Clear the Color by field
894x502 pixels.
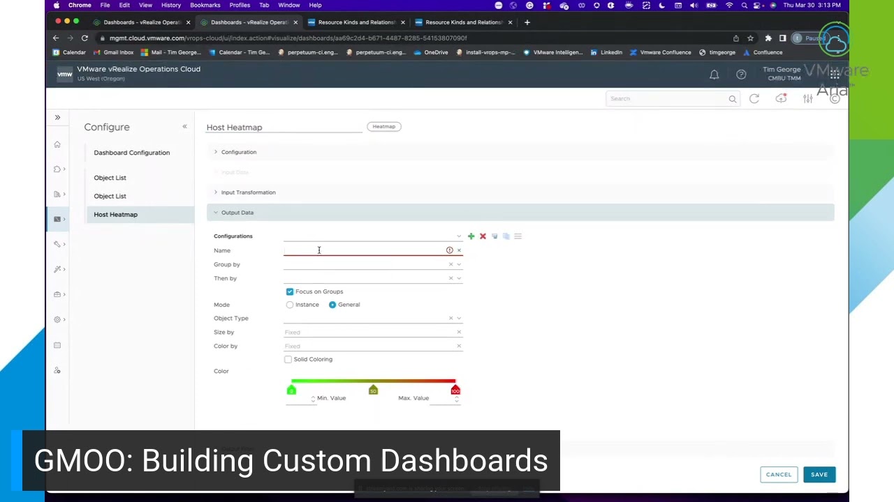[x=459, y=346]
